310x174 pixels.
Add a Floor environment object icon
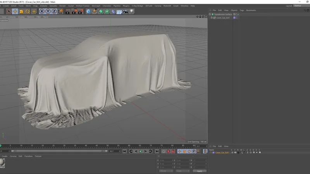tap(119, 12)
